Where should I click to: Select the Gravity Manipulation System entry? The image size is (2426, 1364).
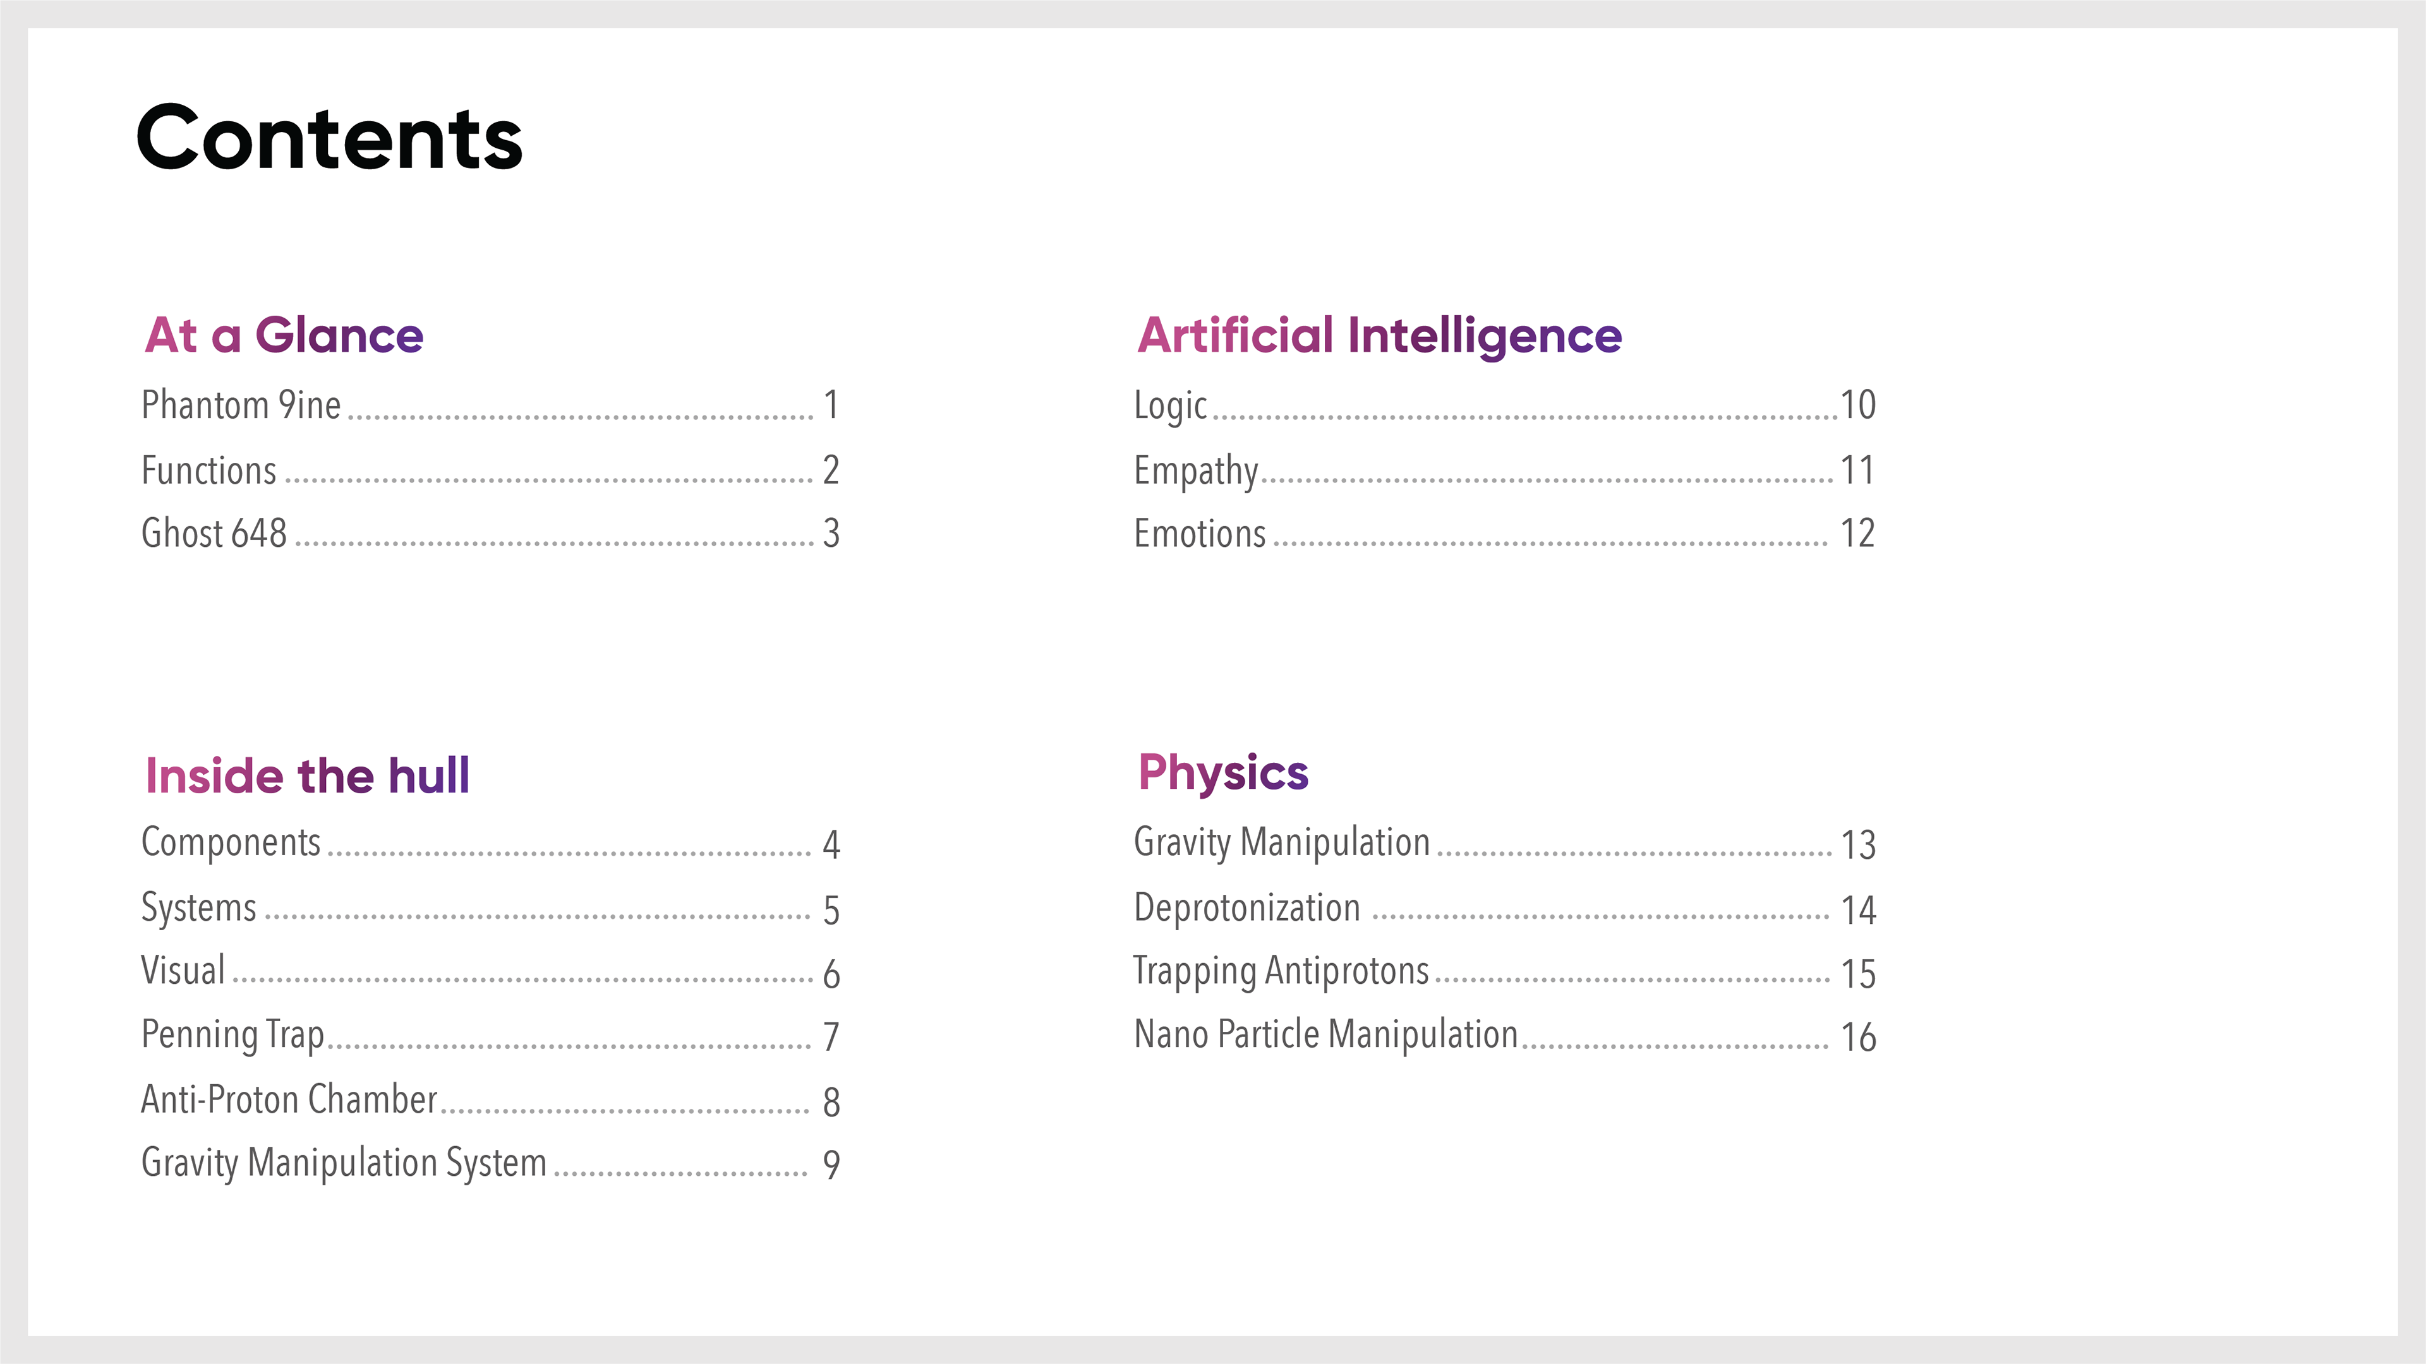(490, 1164)
